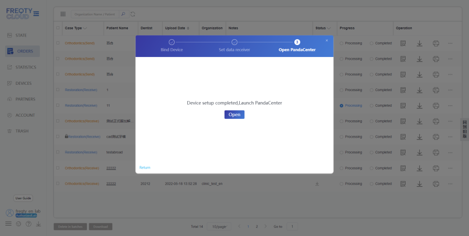
Task: Open the ORDERS sidebar menu
Action: point(23,51)
